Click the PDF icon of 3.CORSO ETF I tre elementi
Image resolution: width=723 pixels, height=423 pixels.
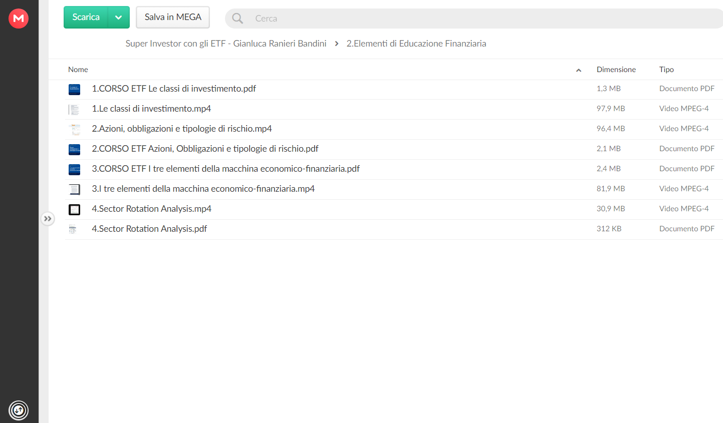tap(74, 170)
